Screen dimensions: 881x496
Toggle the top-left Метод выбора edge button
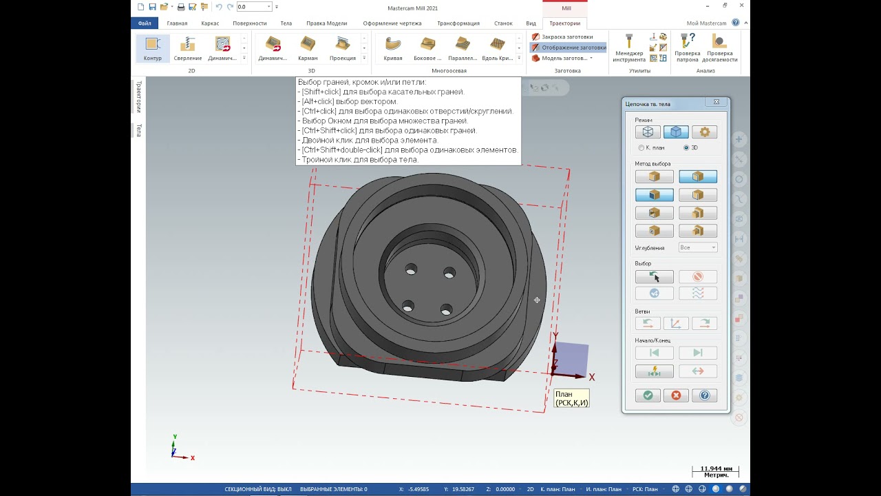coord(654,177)
